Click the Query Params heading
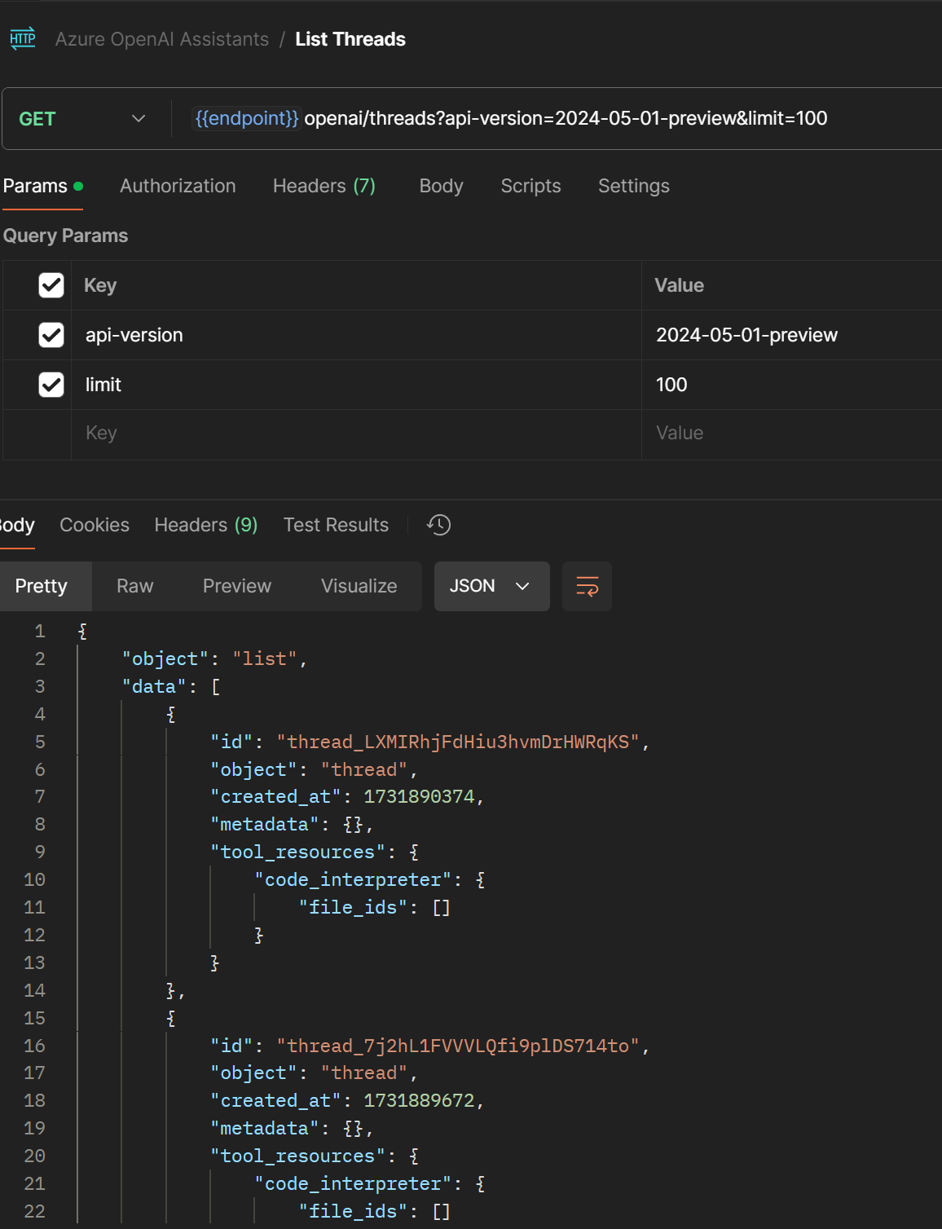 coord(65,236)
